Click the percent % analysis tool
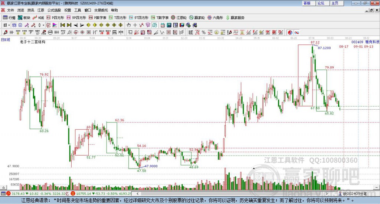 click(x=204, y=32)
